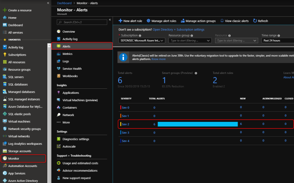Image resolution: width=294 pixels, height=183 pixels.
Task: Open Virtual Machines (preview) under Insights
Action: click(80, 100)
